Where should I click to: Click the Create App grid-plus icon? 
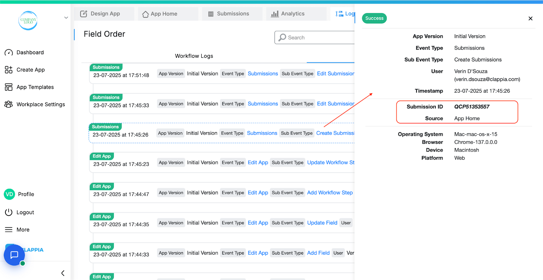(8, 70)
